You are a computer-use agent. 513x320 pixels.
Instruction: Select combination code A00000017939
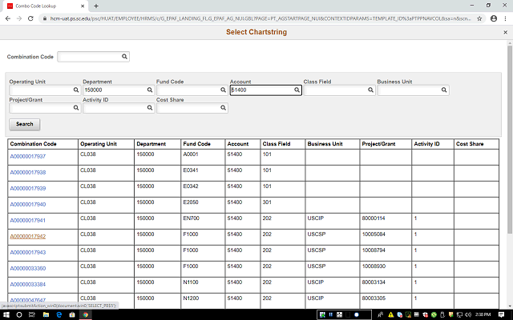point(28,189)
